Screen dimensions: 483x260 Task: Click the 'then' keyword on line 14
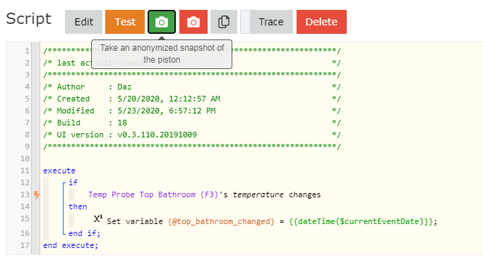click(78, 206)
